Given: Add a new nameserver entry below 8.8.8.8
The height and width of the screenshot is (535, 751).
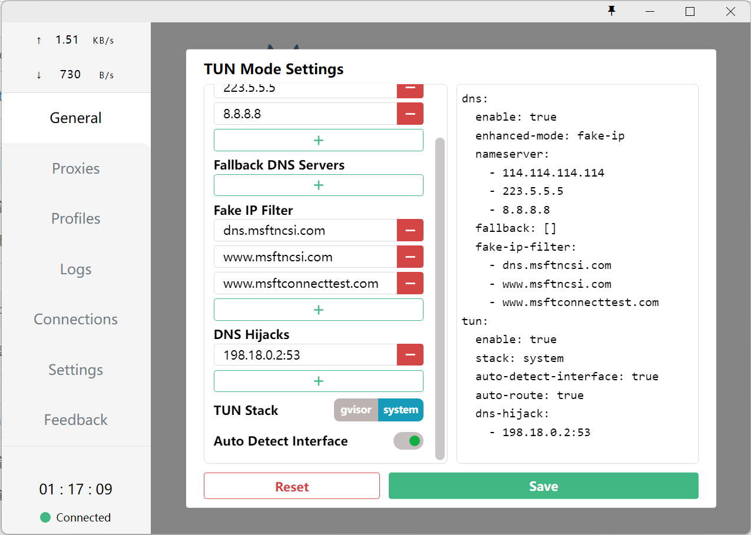Looking at the screenshot, I should pyautogui.click(x=319, y=140).
